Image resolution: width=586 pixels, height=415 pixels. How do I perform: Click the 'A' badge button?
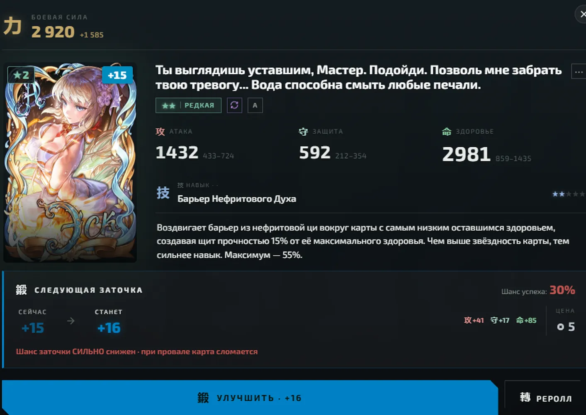tap(255, 105)
